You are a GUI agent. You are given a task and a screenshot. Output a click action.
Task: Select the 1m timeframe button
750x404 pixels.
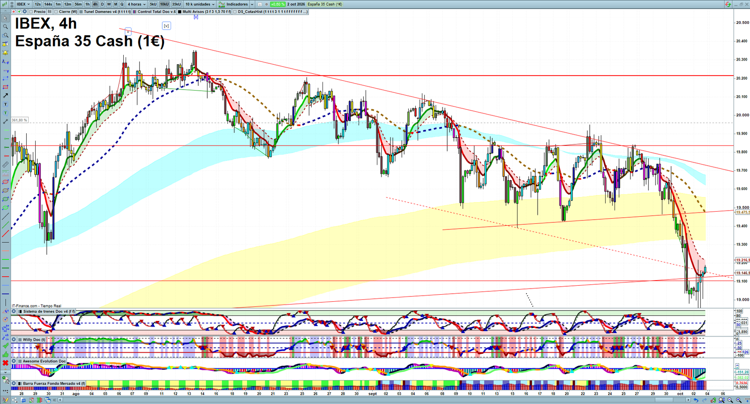click(x=58, y=4)
